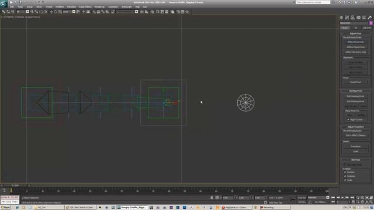Open the Modifiers menu
The image size is (374, 210).
pos(60,7)
